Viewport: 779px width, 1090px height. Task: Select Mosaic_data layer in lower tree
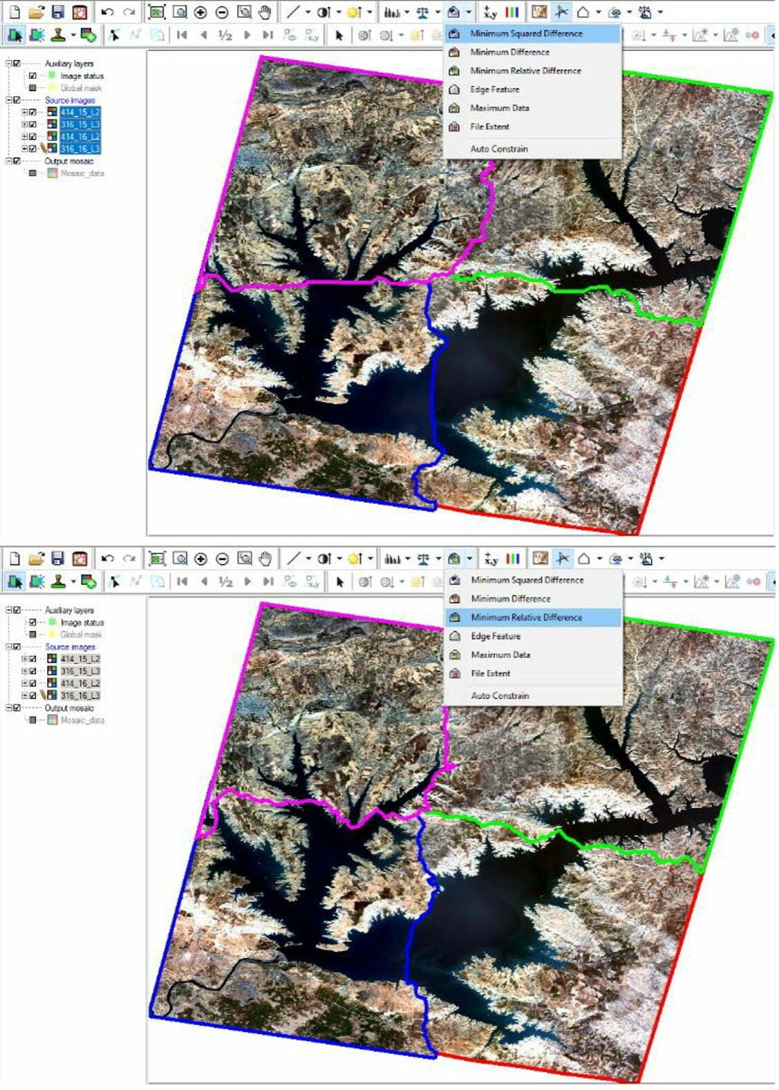82,720
